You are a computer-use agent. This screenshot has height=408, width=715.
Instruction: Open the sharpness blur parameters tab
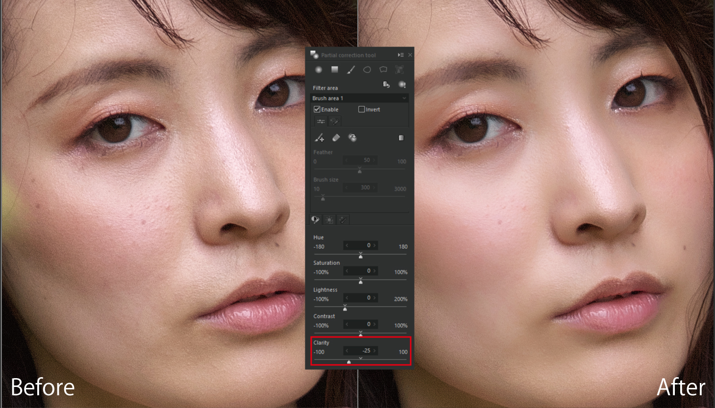[x=343, y=219]
